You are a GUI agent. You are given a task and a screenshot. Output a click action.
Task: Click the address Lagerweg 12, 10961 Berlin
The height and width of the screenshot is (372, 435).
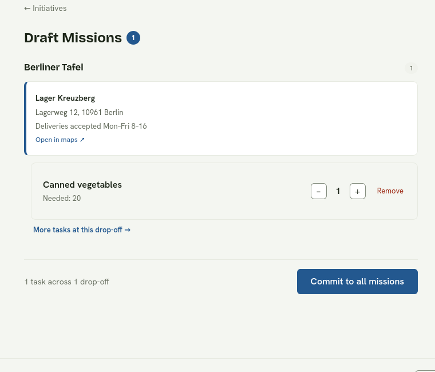tap(80, 112)
